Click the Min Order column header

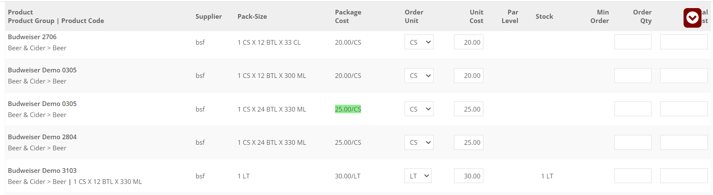(600, 17)
